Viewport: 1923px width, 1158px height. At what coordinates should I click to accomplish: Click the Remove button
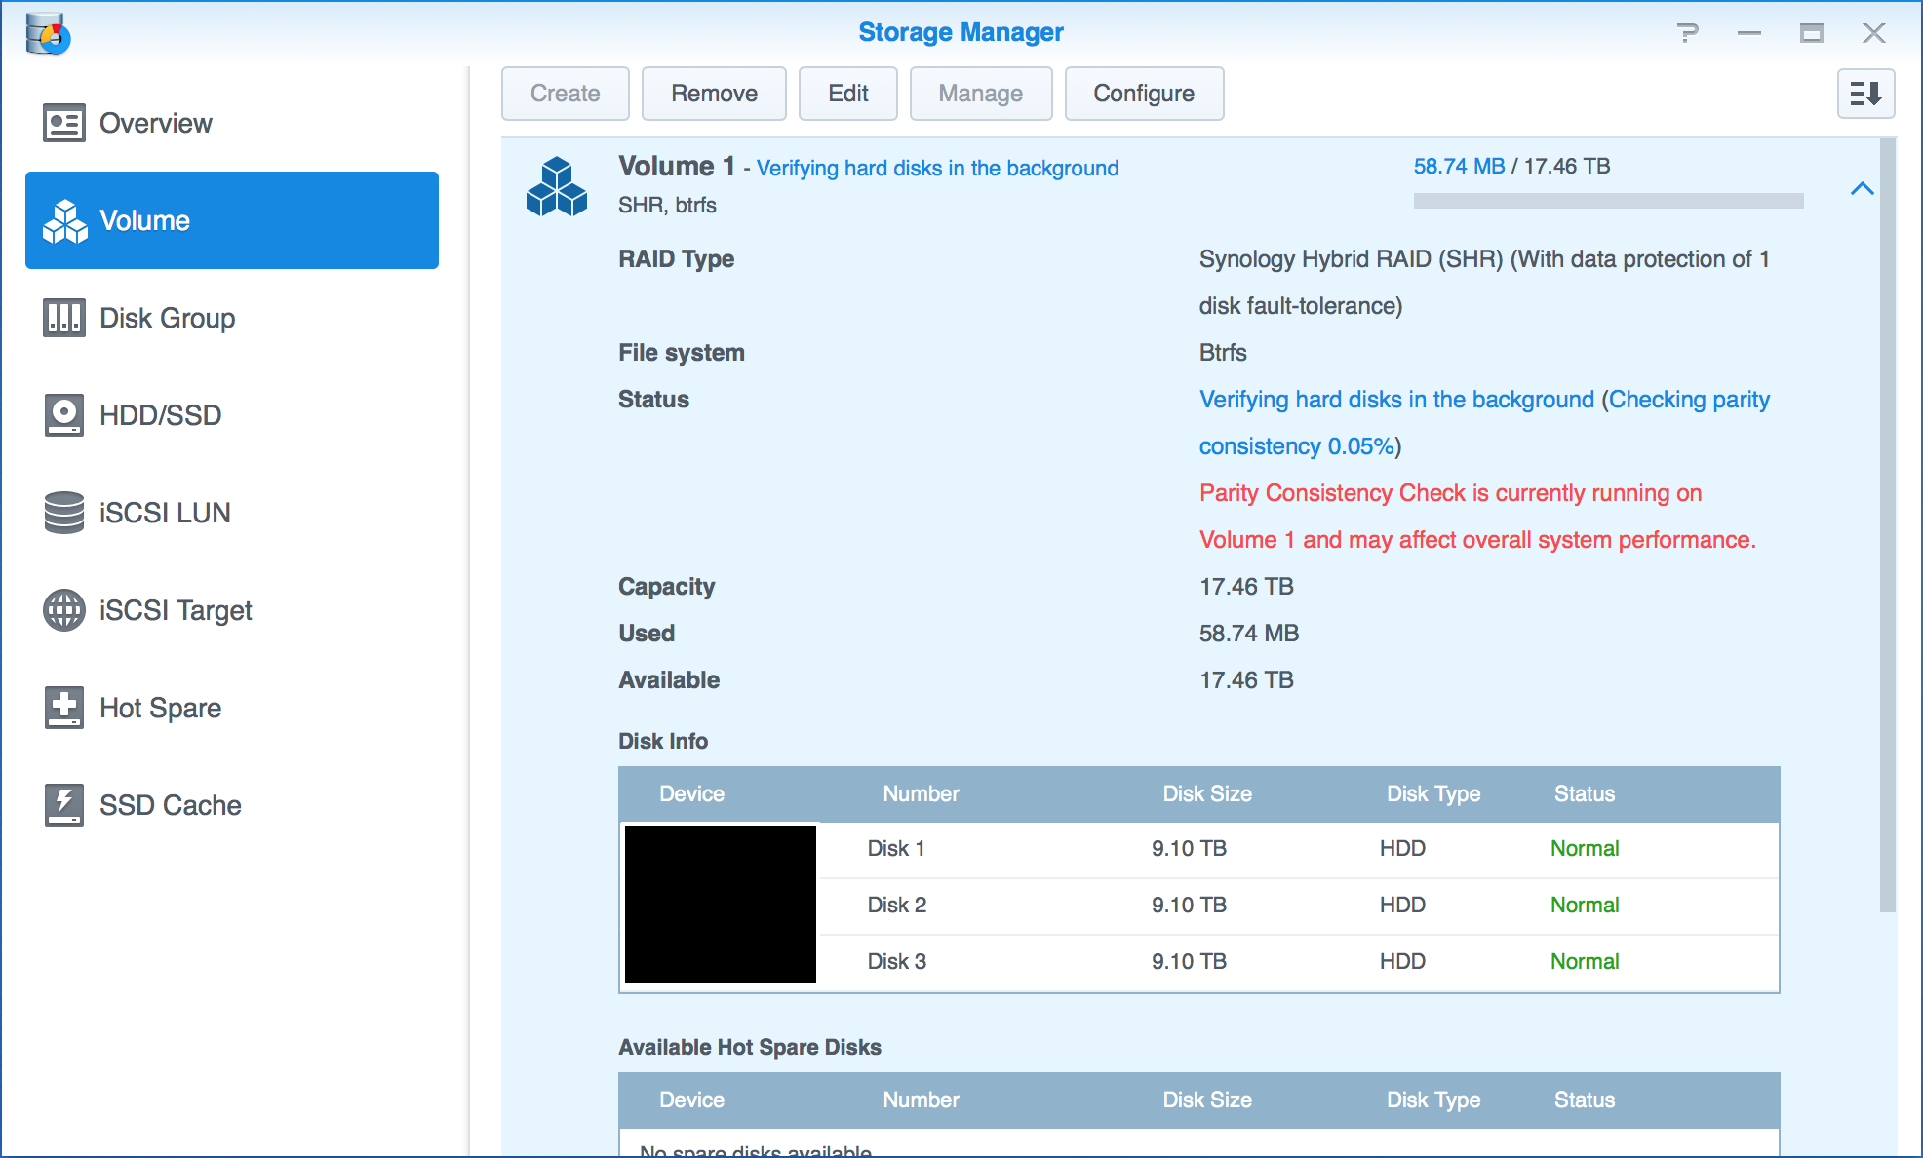tap(714, 94)
